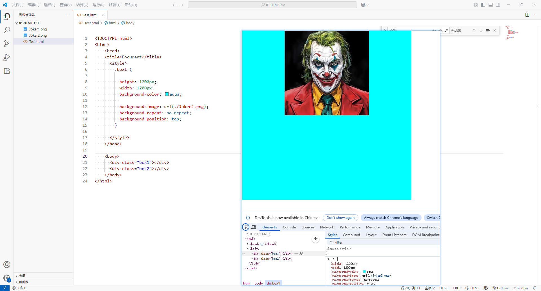The width and height of the screenshot is (541, 291).
Task: Collapse the body node in DevTools
Action: click(248, 249)
